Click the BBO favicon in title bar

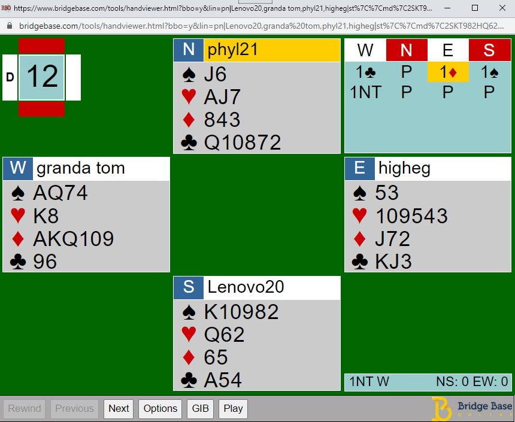(x=6, y=8)
